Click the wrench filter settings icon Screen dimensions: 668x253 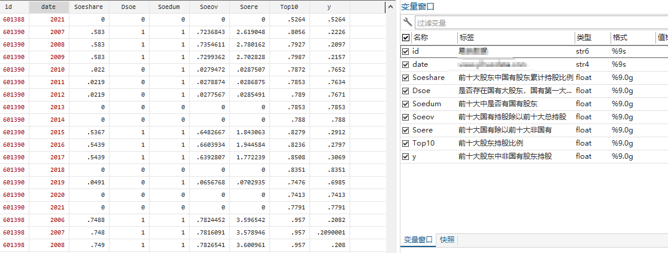coord(408,23)
